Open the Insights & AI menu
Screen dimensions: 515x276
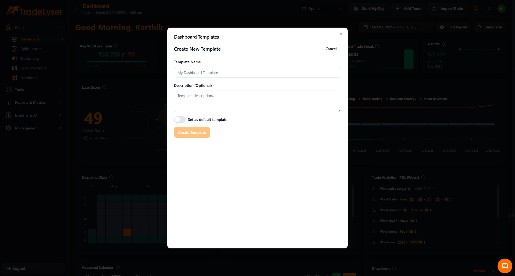pyautogui.click(x=26, y=115)
